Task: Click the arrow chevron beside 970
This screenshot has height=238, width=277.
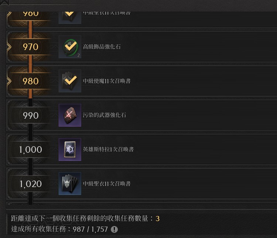Action: click(x=9, y=47)
